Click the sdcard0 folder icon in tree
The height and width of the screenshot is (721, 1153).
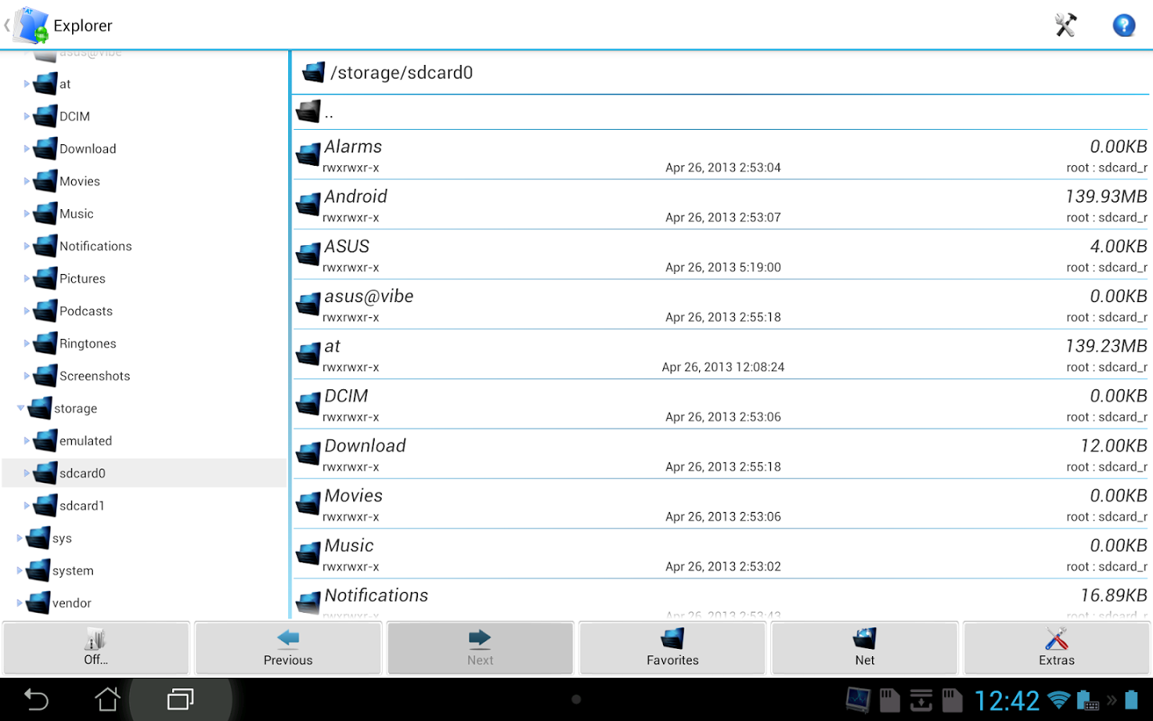(x=46, y=473)
